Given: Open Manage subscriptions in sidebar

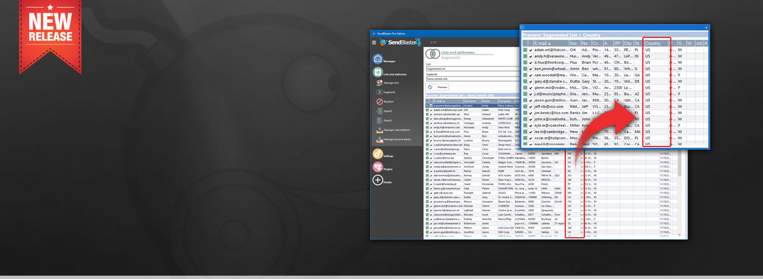Looking at the screenshot, I should [x=397, y=130].
